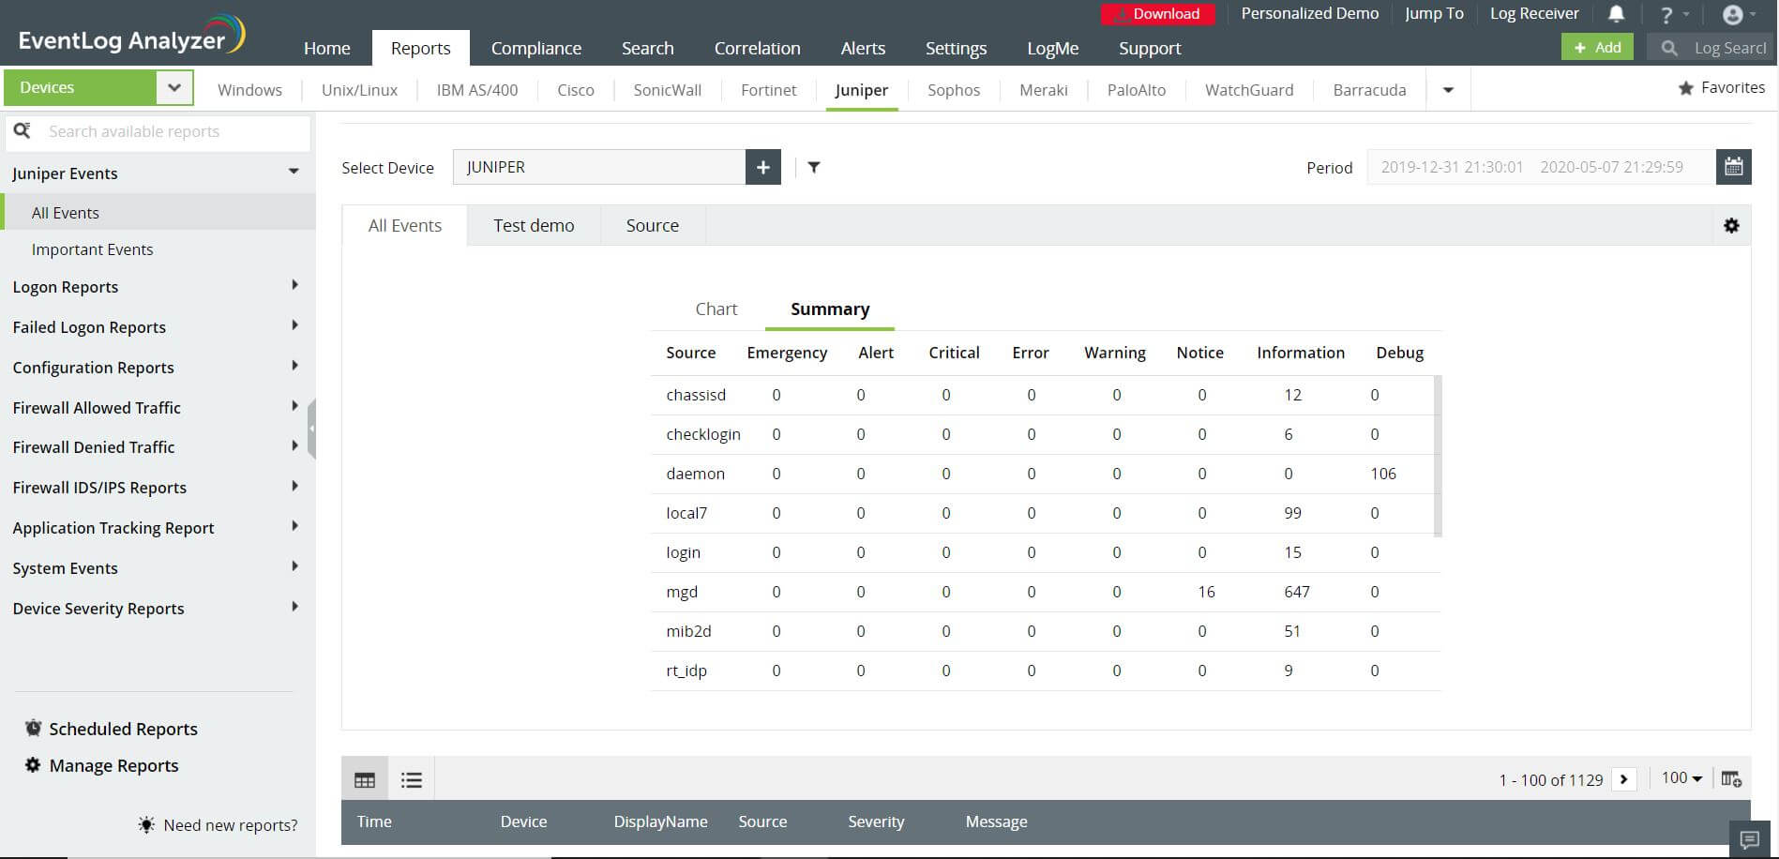The width and height of the screenshot is (1779, 859).
Task: Click the plus button beside JUNIPER device
Action: (763, 167)
